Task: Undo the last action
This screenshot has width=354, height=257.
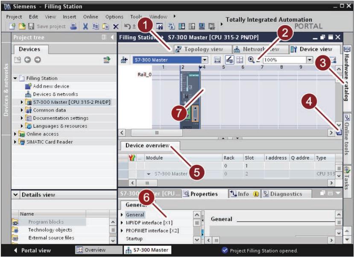Action: click(128, 26)
